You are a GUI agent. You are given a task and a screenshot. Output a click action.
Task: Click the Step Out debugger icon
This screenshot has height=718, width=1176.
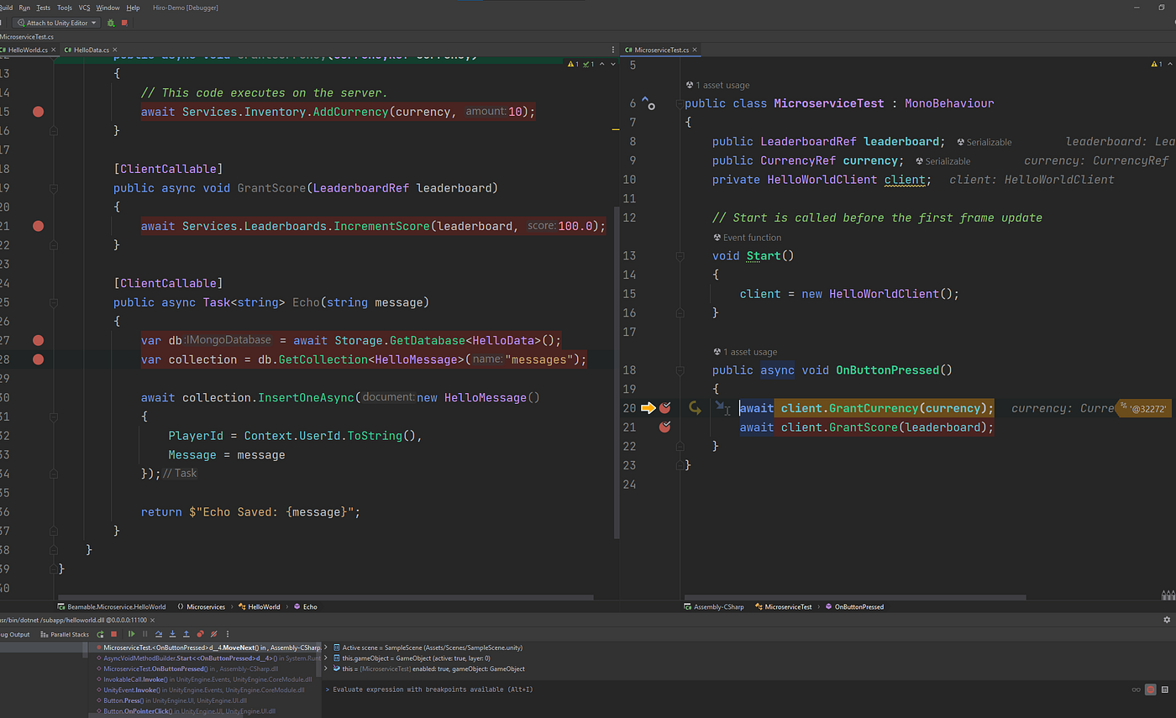pyautogui.click(x=186, y=634)
